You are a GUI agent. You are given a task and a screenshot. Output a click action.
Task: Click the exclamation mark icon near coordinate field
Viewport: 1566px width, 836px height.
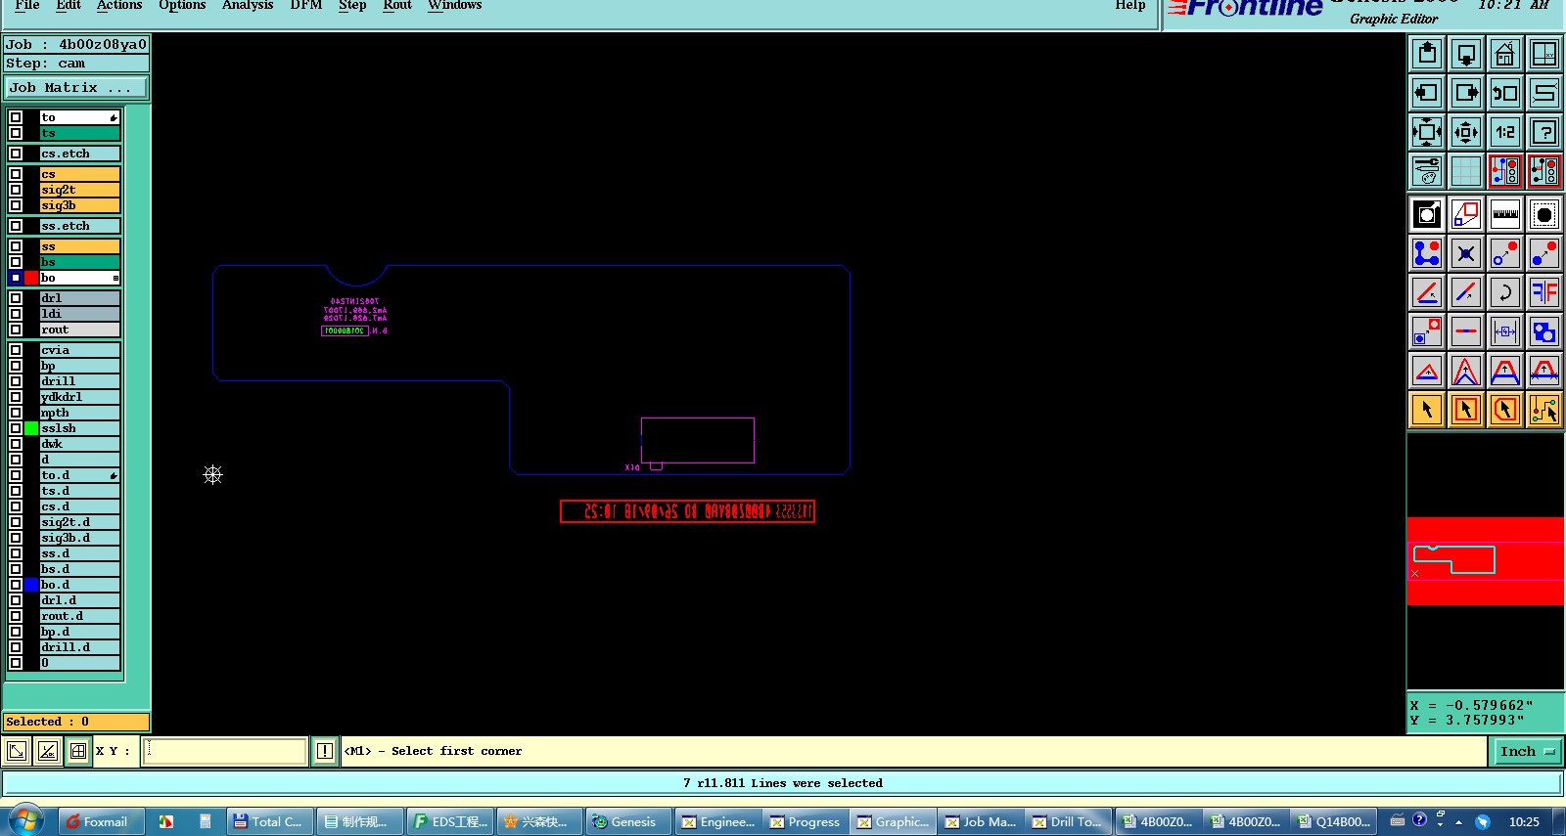pos(325,751)
